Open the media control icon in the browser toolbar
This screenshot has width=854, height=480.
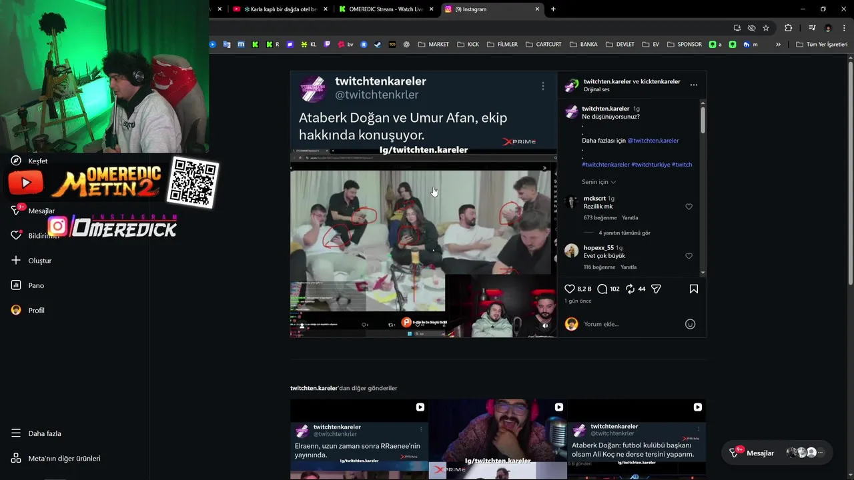812,28
